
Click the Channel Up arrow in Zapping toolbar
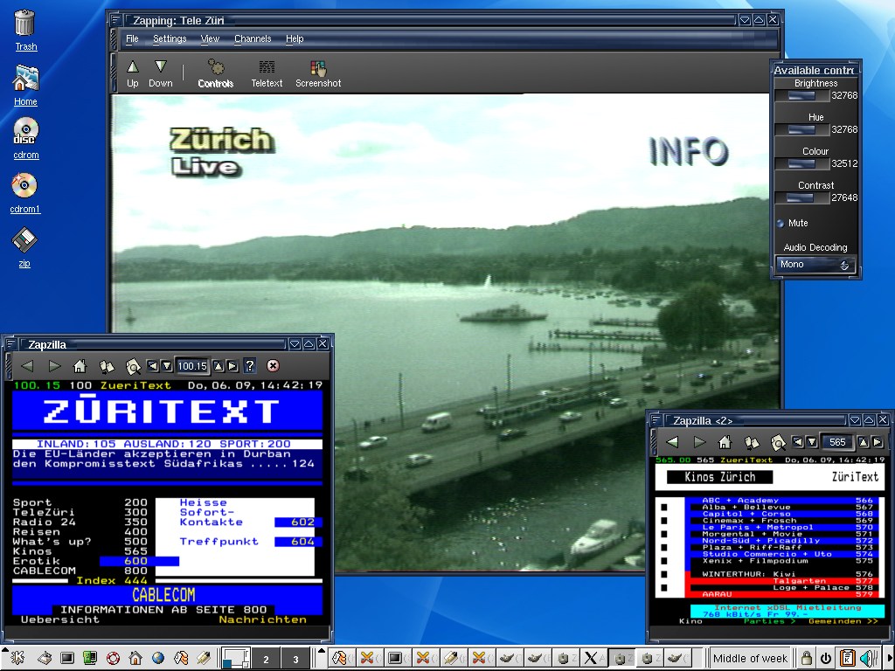coord(133,73)
